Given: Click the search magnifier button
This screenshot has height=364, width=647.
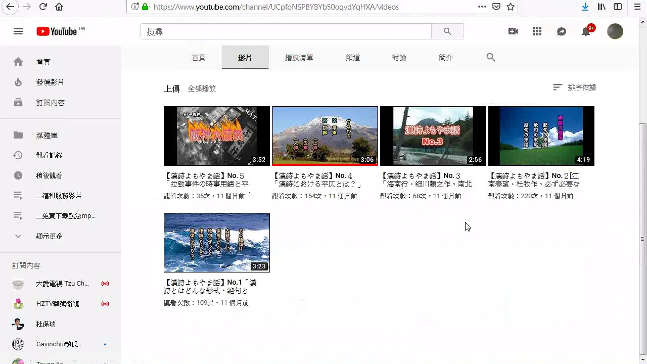Looking at the screenshot, I should click(x=447, y=31).
